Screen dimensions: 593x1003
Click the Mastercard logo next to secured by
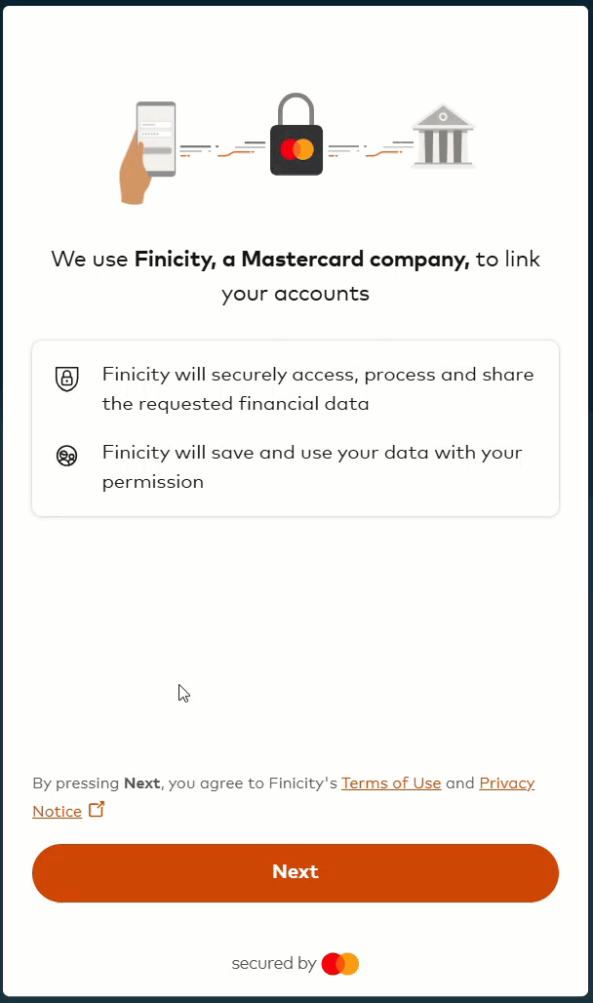(340, 963)
